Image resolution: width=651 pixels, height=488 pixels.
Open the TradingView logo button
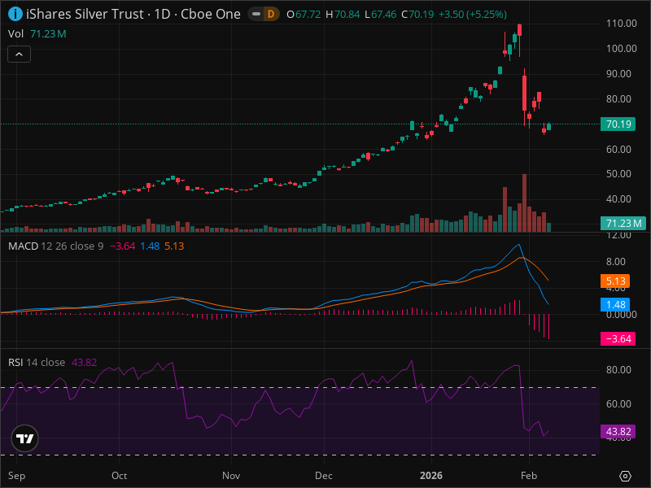pyautogui.click(x=25, y=438)
